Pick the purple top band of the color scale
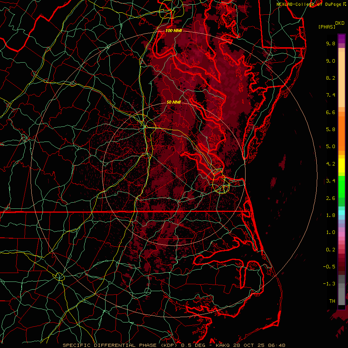The width and height of the screenshot is (348, 348). click(x=341, y=39)
